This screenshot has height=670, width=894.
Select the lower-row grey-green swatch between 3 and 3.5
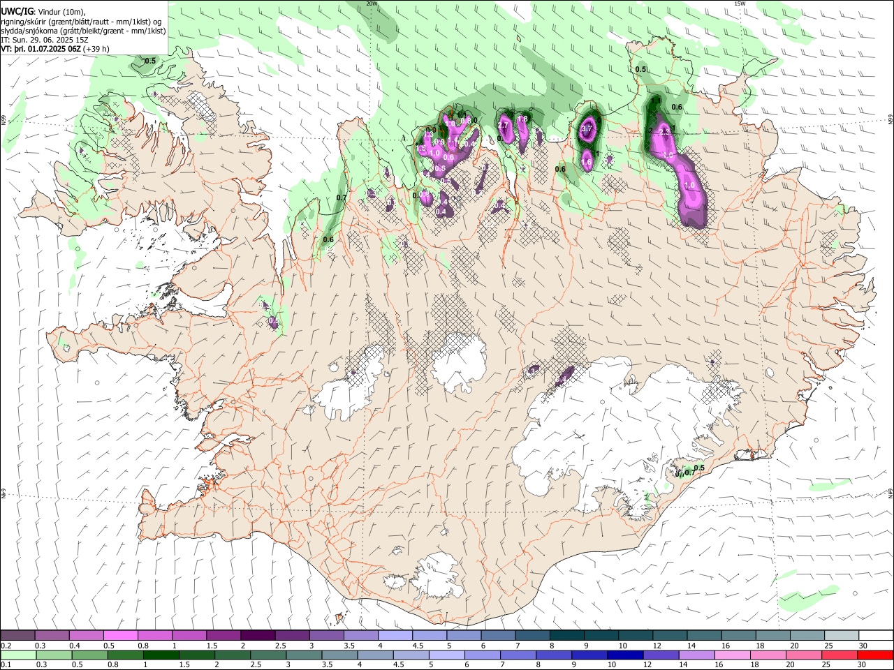click(x=305, y=655)
